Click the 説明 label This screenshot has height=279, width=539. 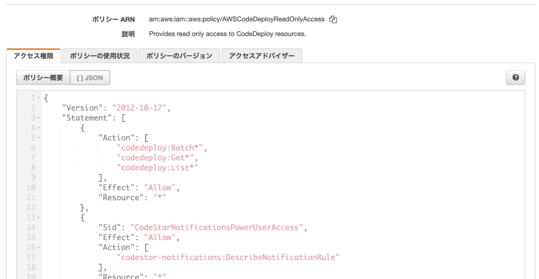[128, 34]
